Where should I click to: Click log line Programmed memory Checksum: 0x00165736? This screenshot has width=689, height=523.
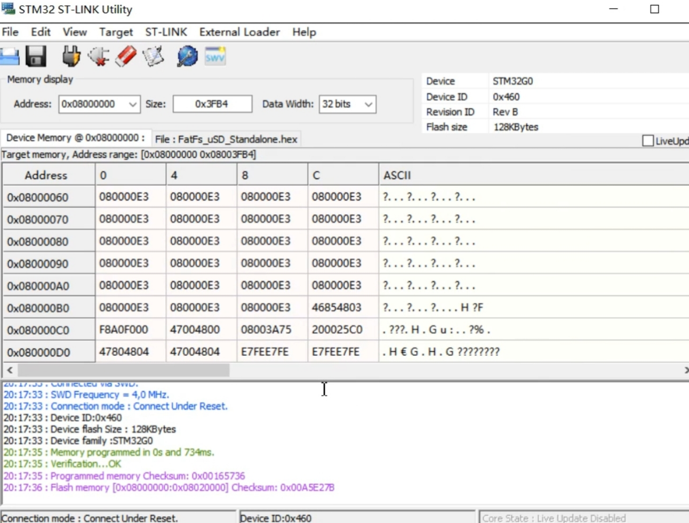(124, 476)
